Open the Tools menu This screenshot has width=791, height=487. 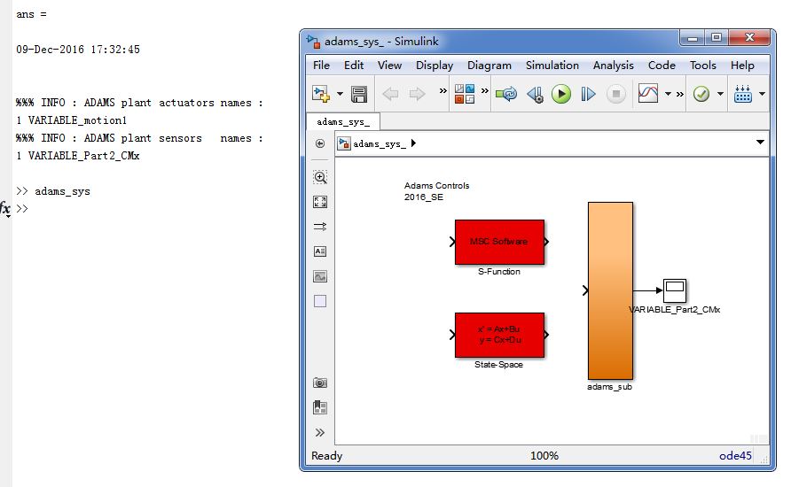click(x=702, y=66)
